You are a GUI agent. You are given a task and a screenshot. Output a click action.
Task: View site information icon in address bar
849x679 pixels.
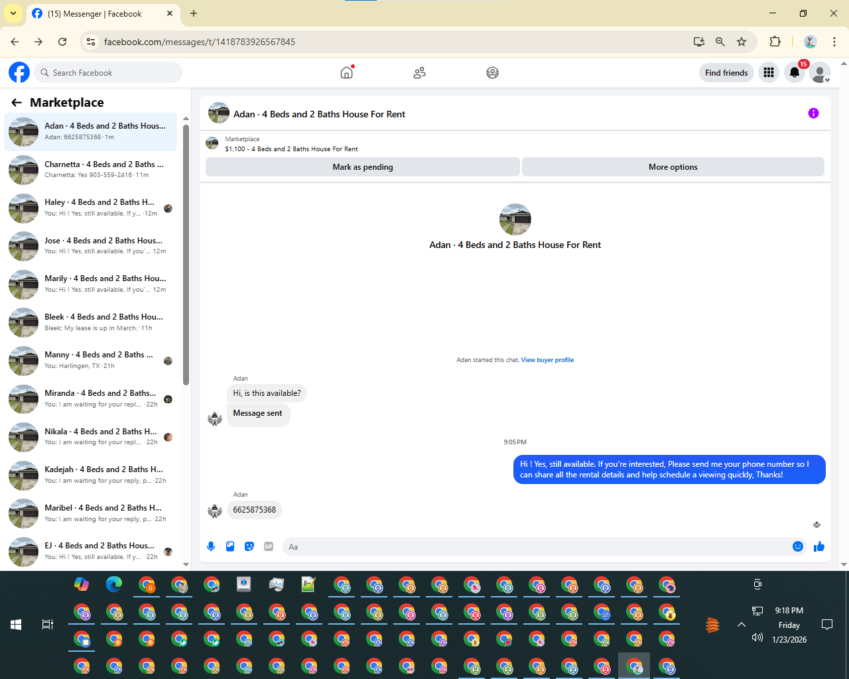(x=92, y=42)
